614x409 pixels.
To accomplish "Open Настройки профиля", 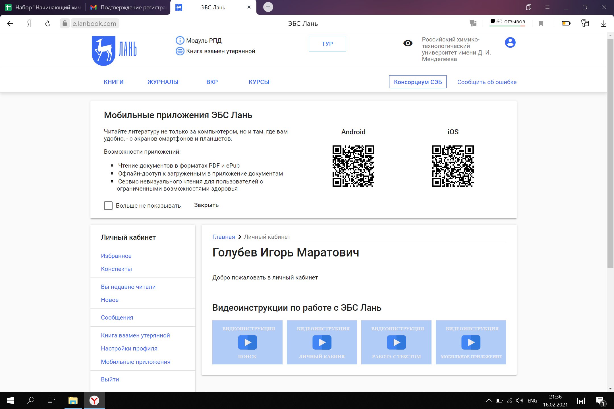I will [129, 349].
